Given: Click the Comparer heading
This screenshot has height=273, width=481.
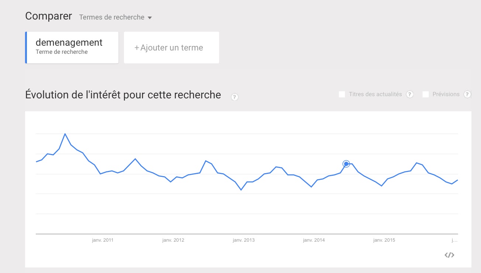Looking at the screenshot, I should 49,16.
